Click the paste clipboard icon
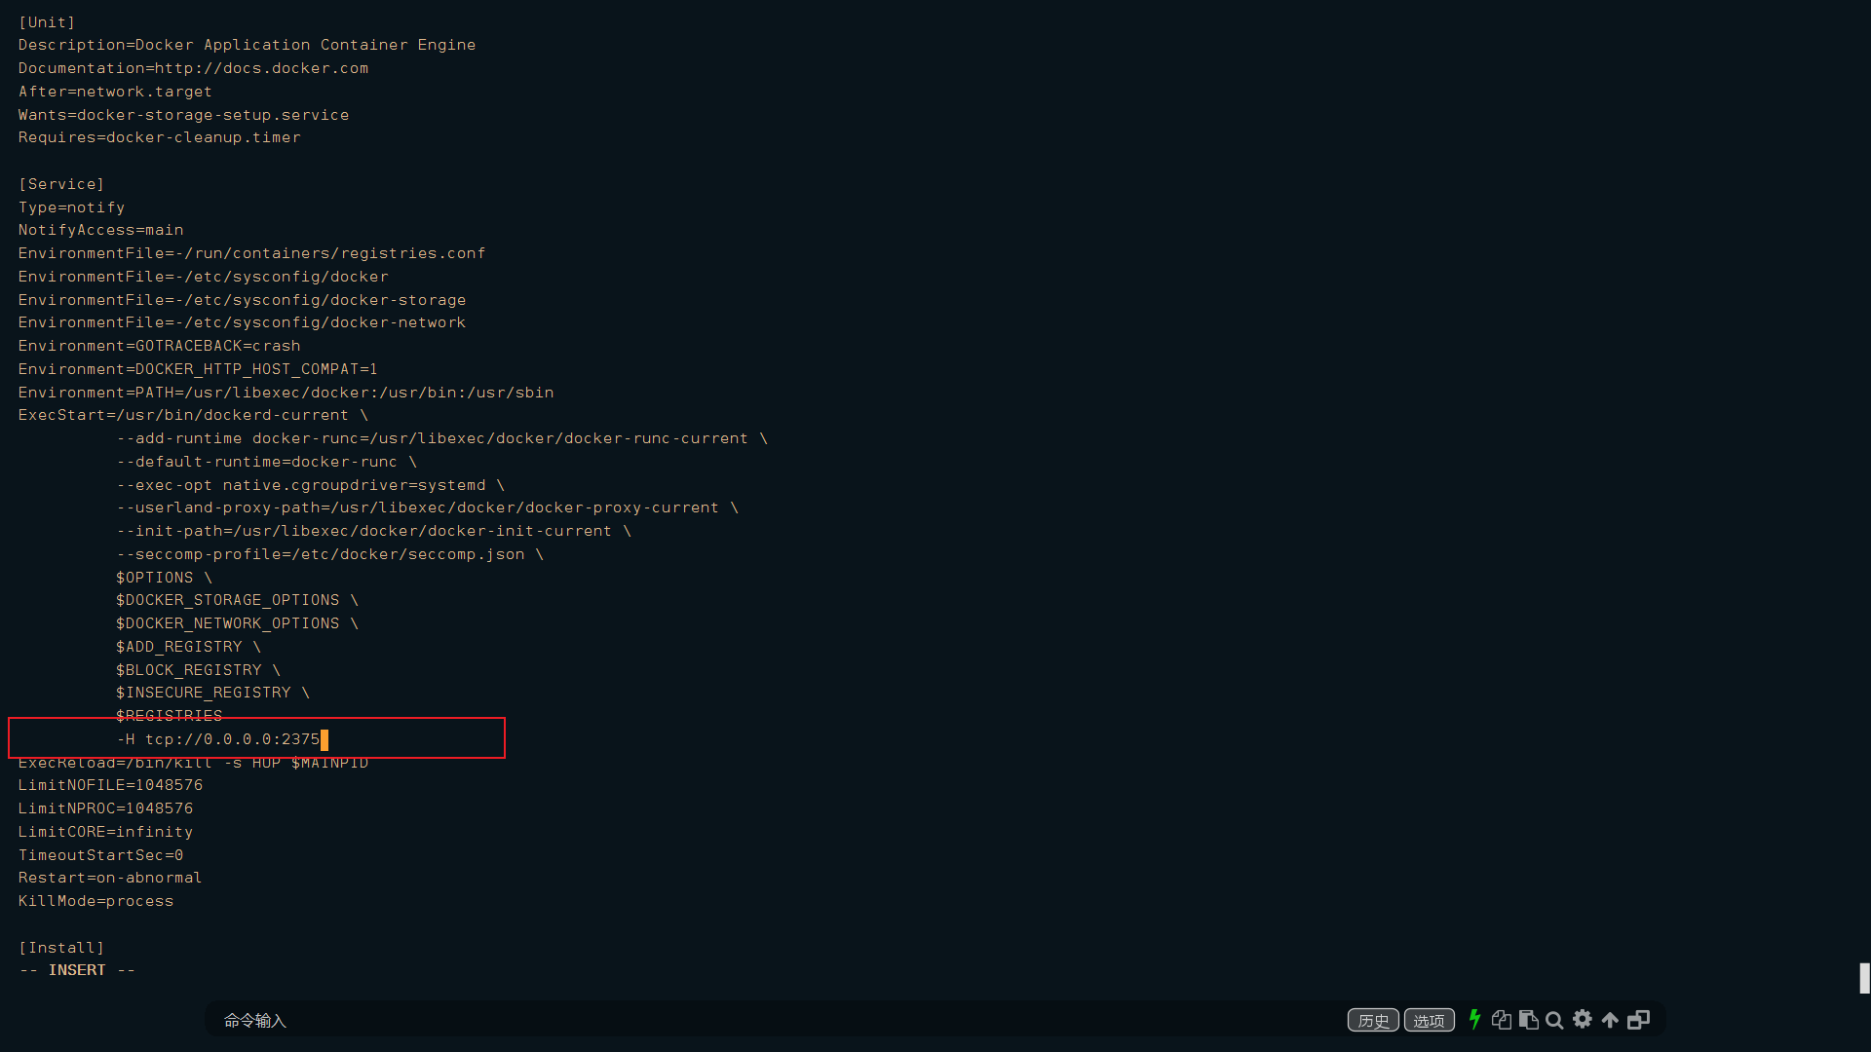 click(1528, 1020)
